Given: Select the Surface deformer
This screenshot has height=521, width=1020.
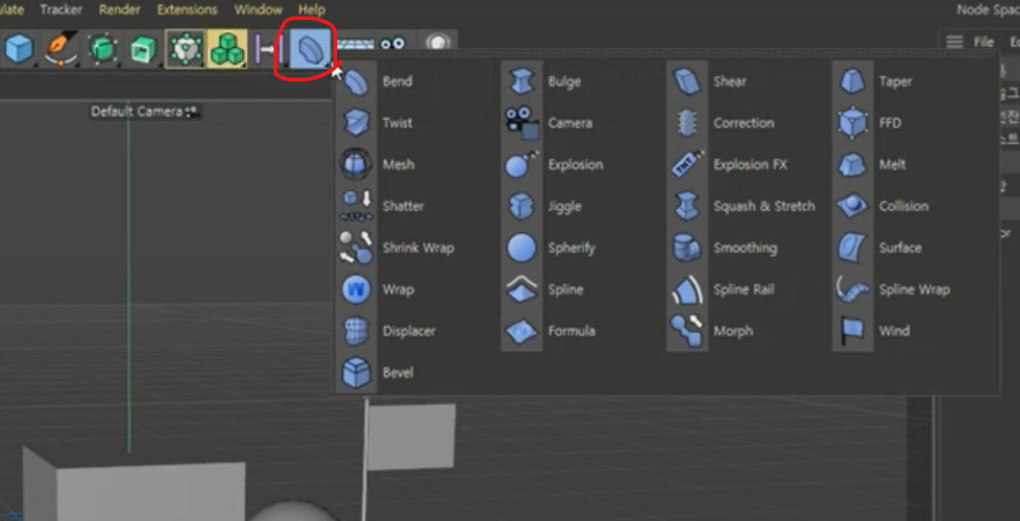Looking at the screenshot, I should 880,249.
